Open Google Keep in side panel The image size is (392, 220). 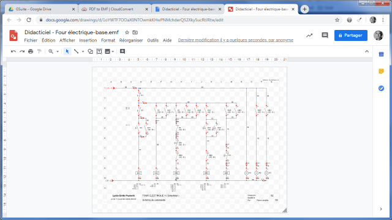tap(381, 71)
